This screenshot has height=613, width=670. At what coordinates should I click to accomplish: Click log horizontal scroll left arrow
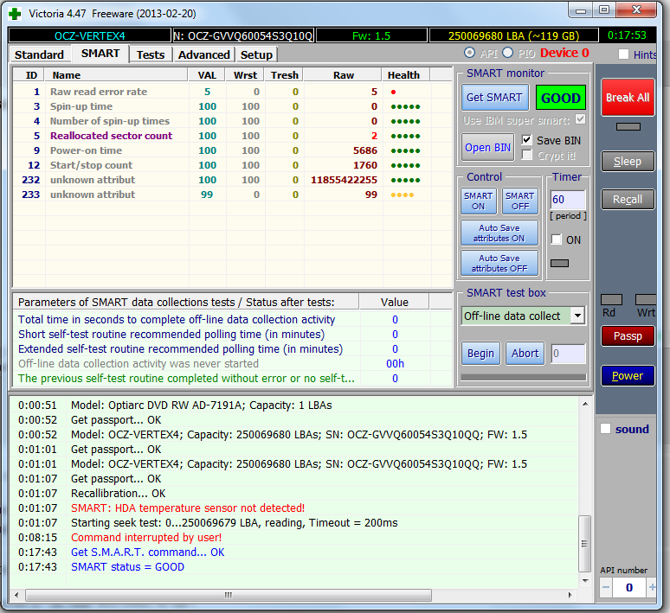[x=16, y=595]
